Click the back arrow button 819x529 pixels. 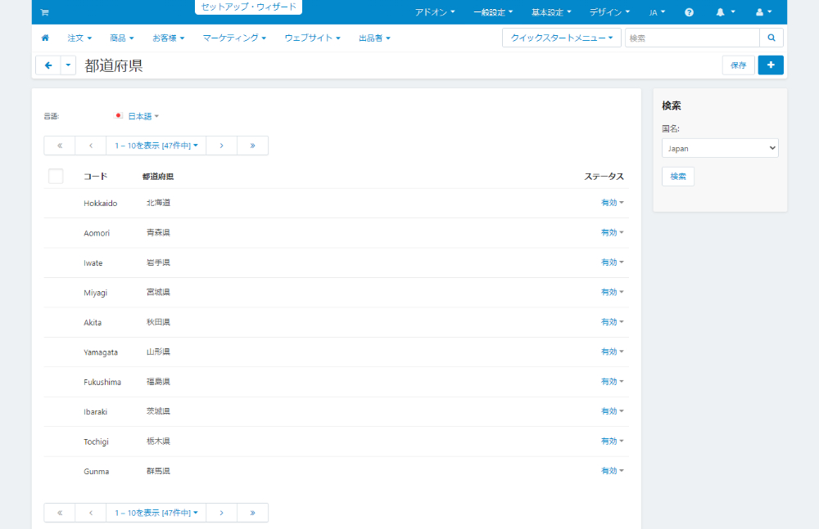click(48, 65)
